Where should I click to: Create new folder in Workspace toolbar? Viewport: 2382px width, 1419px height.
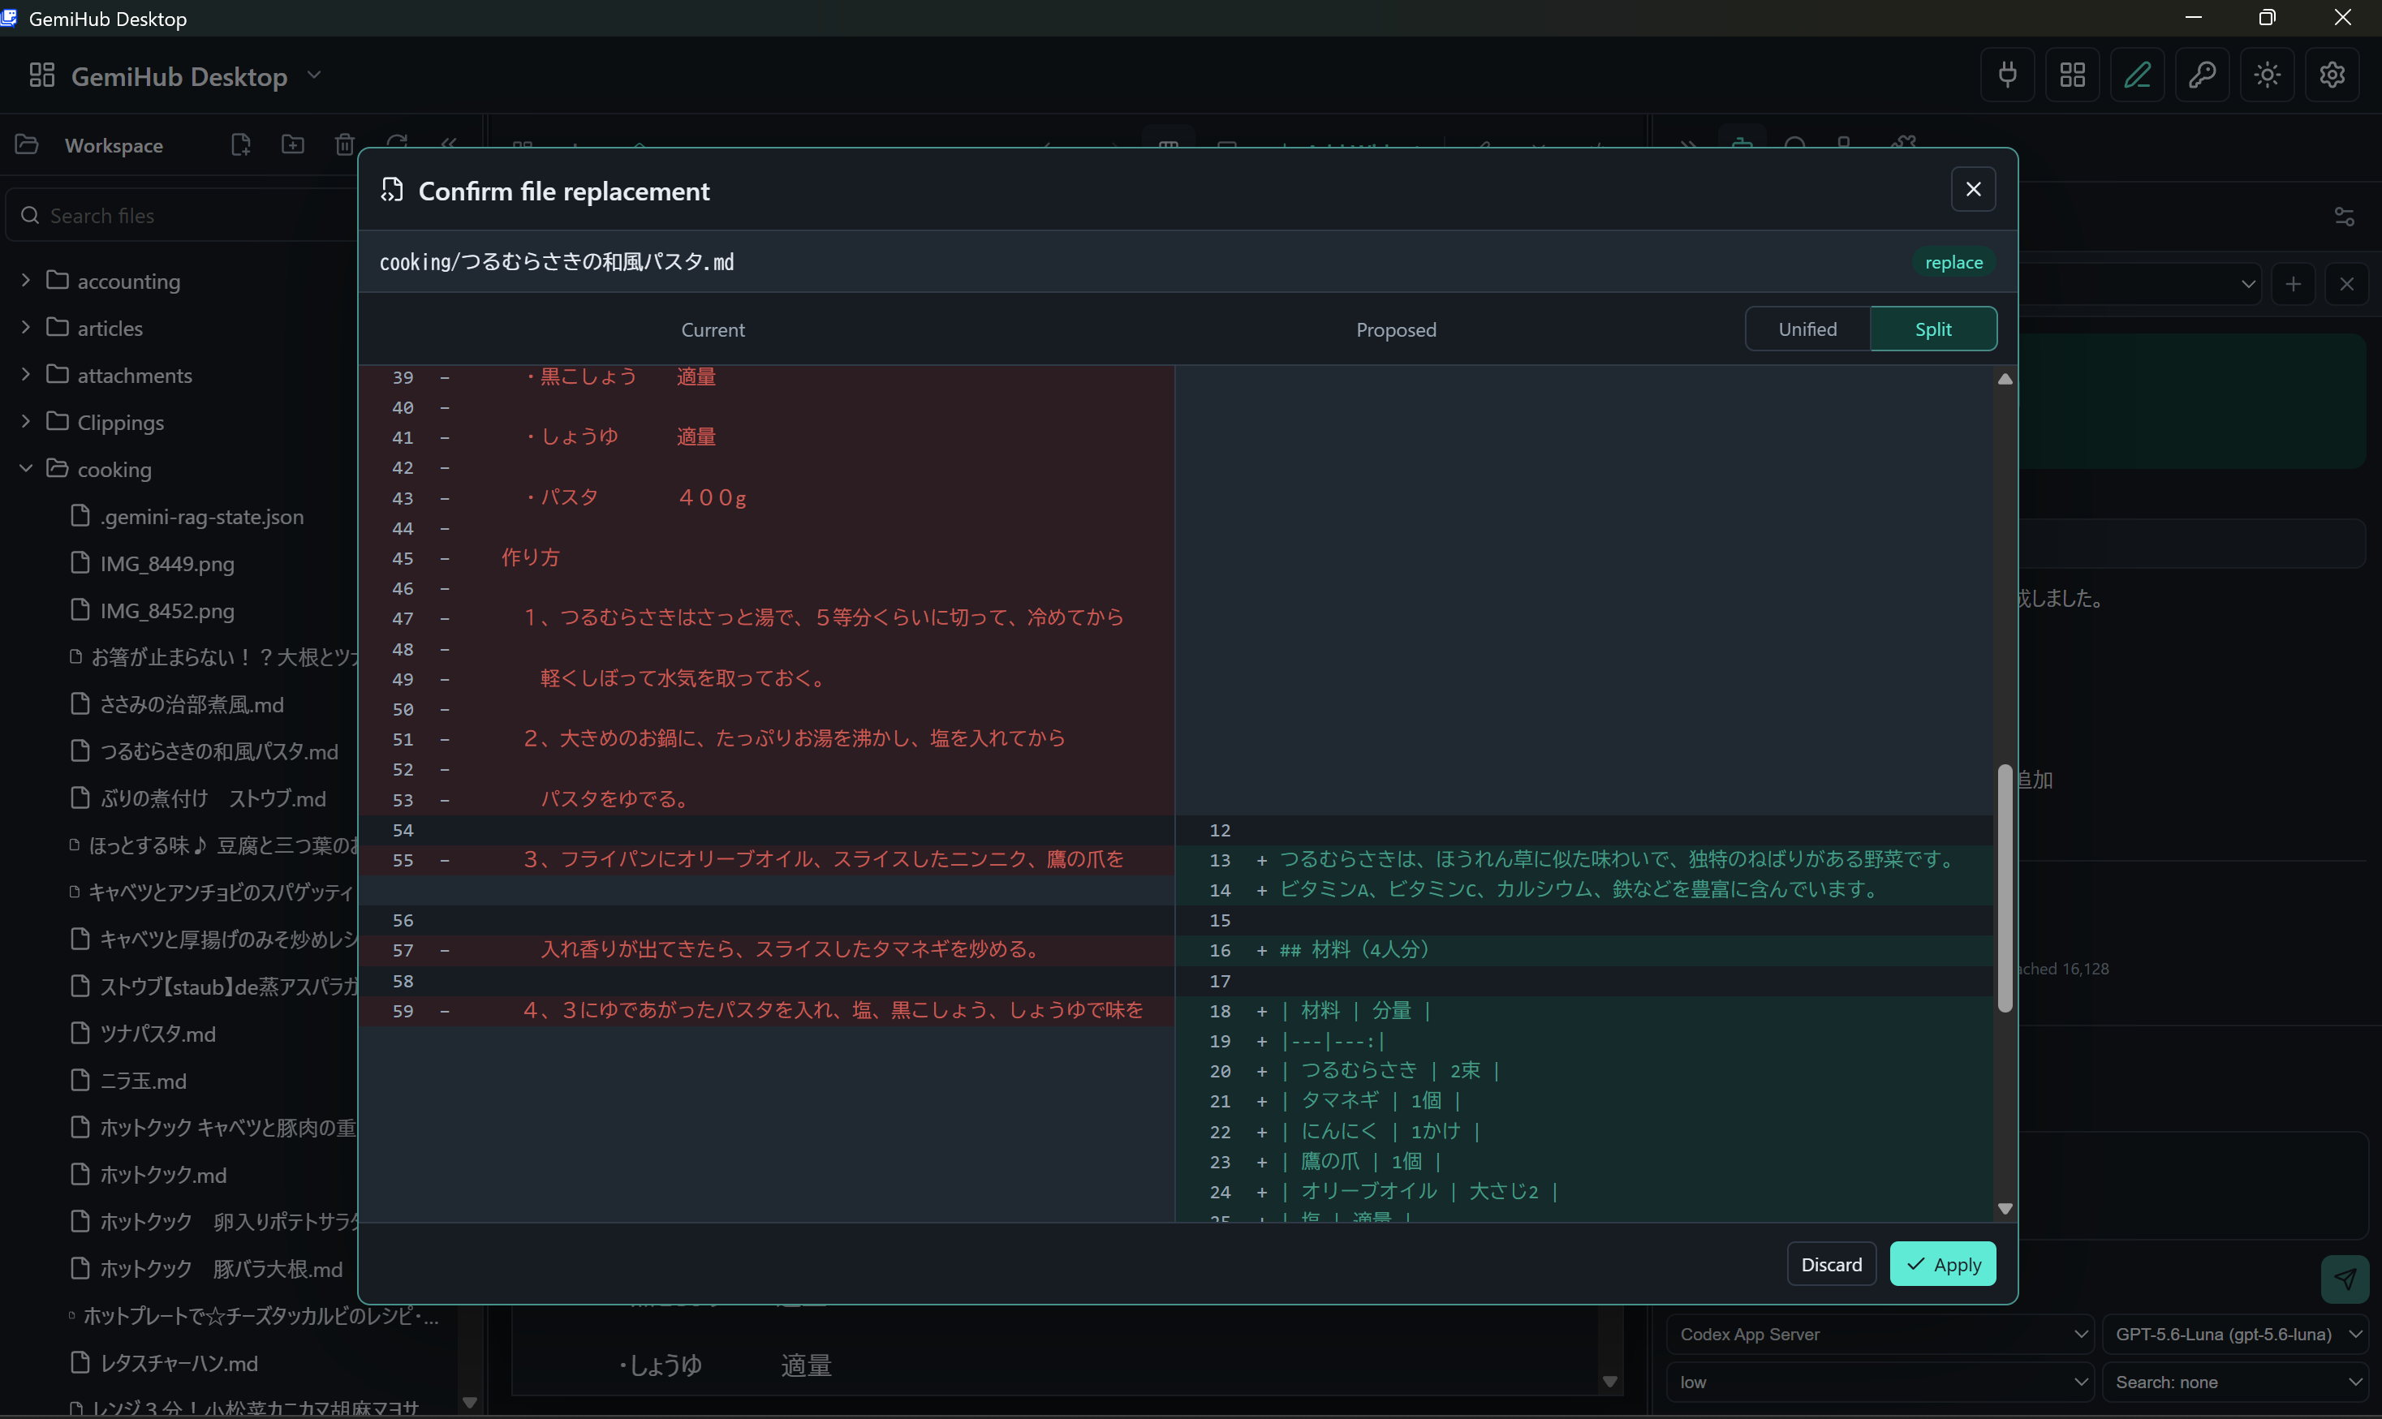tap(293, 144)
